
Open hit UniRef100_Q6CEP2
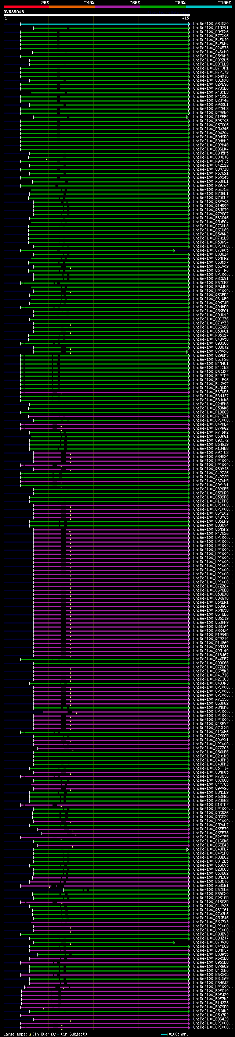211,295
